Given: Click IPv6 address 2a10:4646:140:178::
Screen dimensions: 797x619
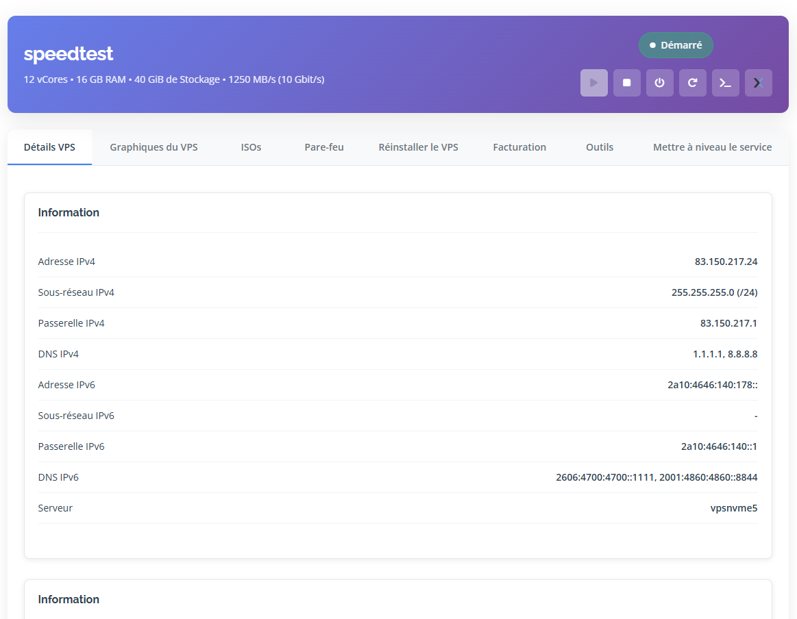Looking at the screenshot, I should [712, 385].
